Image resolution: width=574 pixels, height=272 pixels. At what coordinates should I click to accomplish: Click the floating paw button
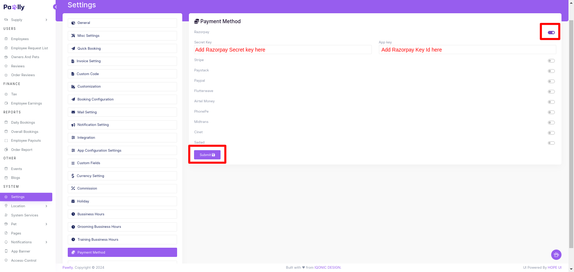[556, 254]
